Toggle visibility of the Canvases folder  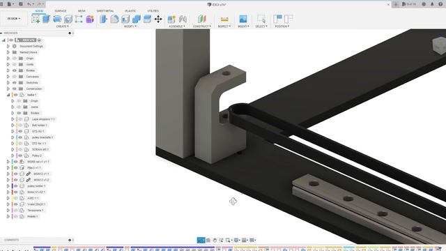point(15,77)
